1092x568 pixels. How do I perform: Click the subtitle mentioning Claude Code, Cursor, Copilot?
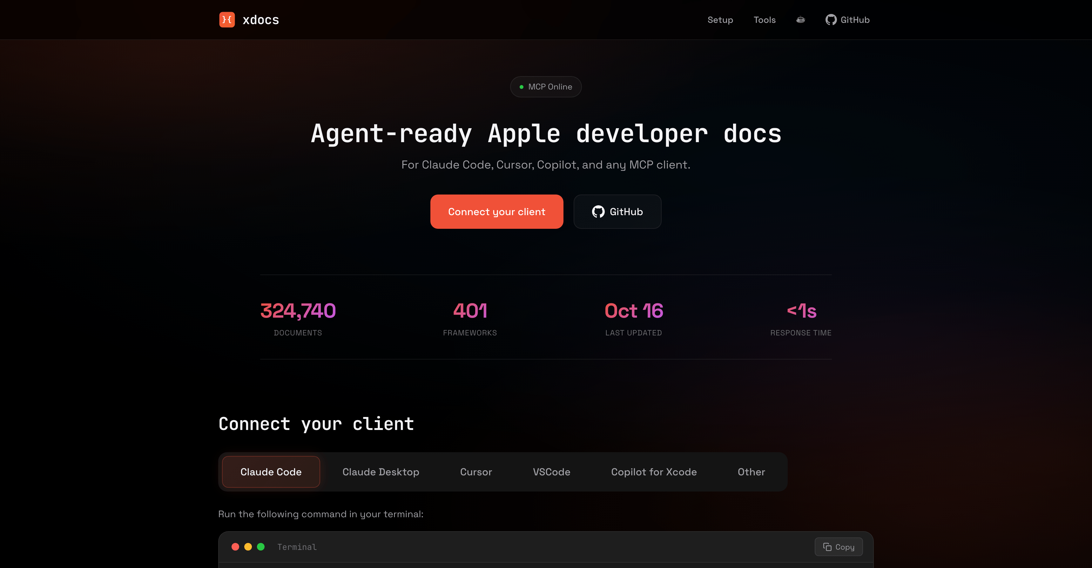pos(546,165)
